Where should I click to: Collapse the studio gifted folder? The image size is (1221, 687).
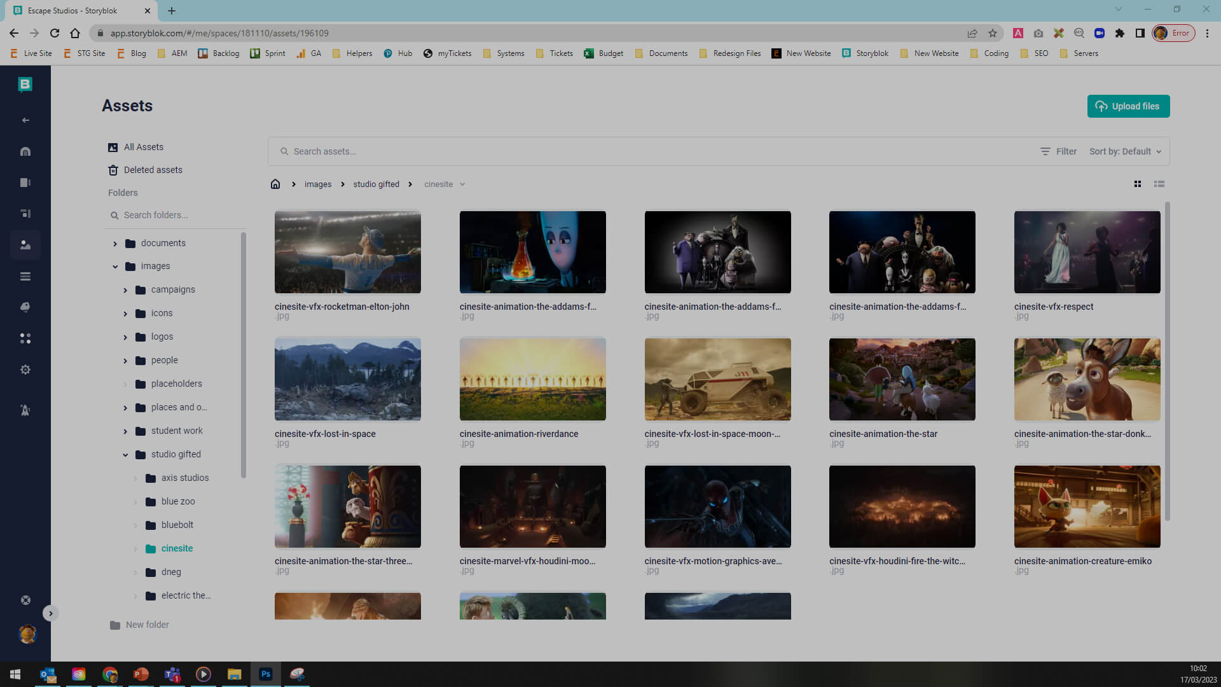click(x=125, y=455)
